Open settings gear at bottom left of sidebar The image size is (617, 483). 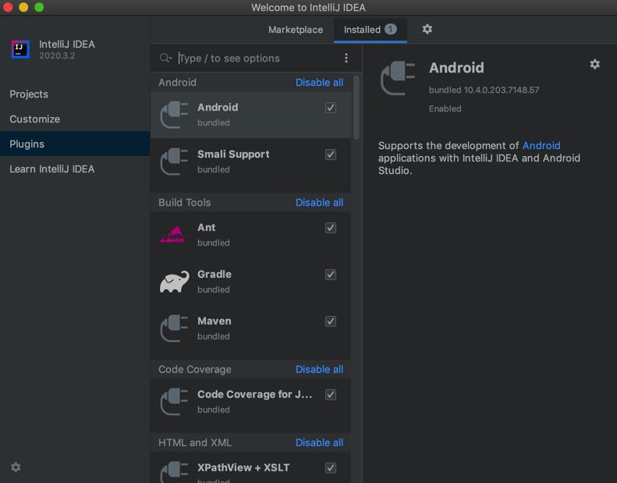pyautogui.click(x=16, y=467)
